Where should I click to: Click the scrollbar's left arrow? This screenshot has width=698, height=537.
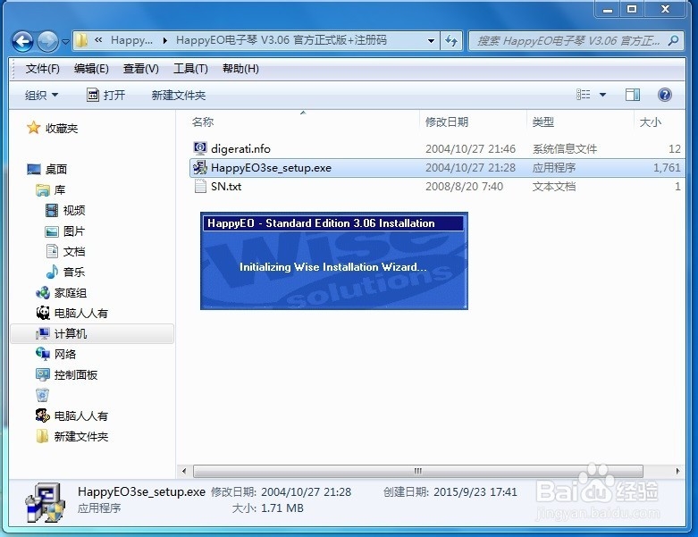tap(184, 471)
